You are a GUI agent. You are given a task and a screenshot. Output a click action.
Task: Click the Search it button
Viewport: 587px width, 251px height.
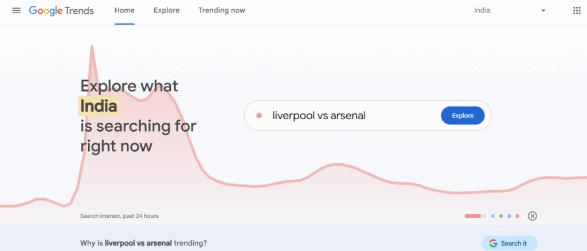[x=509, y=243]
